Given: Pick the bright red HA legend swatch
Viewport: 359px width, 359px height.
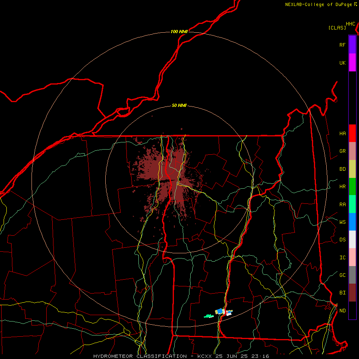Looking at the screenshot, I should (352, 133).
